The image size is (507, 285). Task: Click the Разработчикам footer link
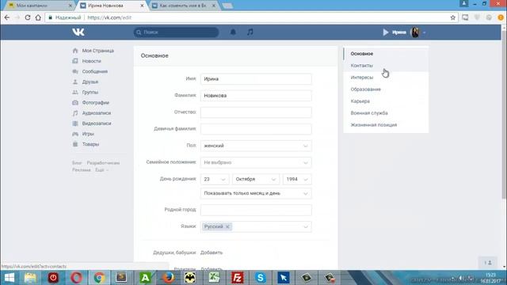coord(103,163)
